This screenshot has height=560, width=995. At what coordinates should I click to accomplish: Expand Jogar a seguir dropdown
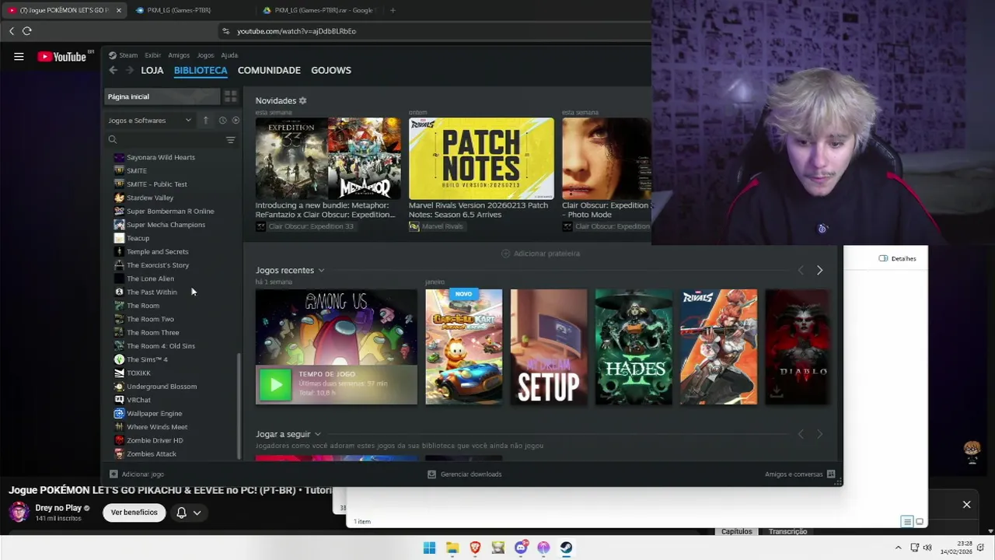tap(317, 434)
